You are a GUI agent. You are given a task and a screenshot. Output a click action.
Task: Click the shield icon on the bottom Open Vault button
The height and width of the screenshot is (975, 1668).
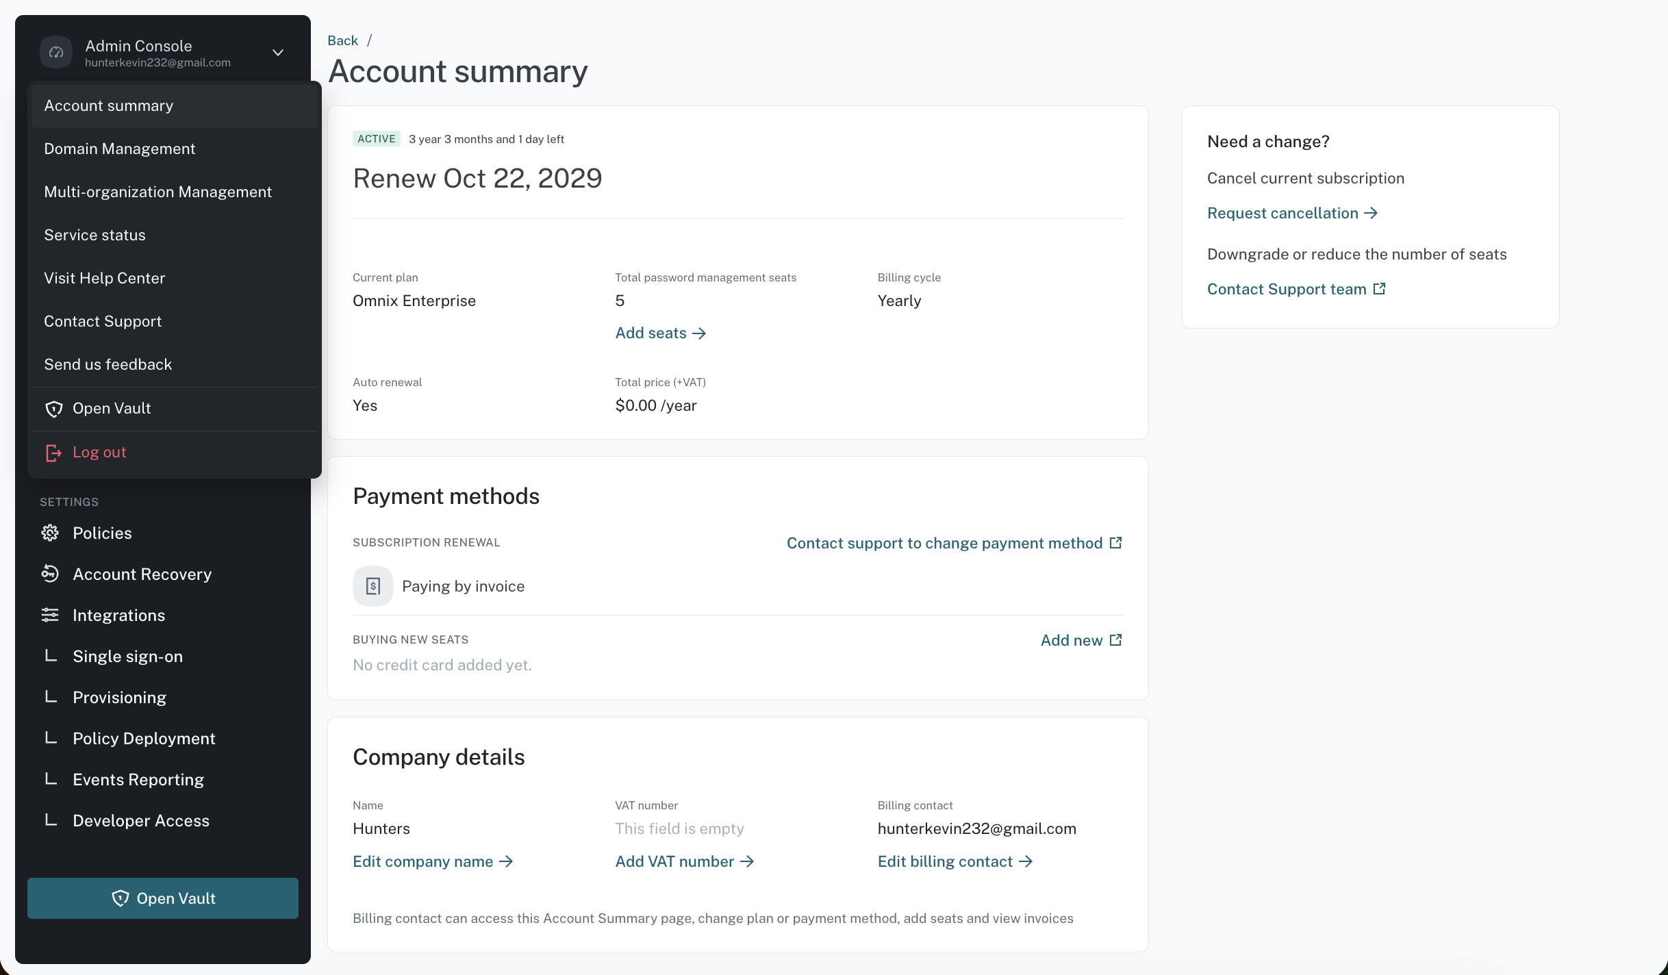tap(121, 898)
